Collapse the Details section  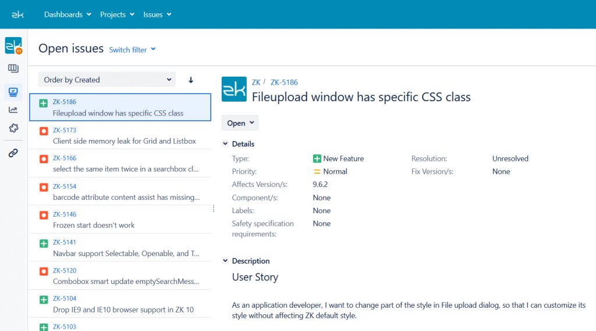[225, 144]
